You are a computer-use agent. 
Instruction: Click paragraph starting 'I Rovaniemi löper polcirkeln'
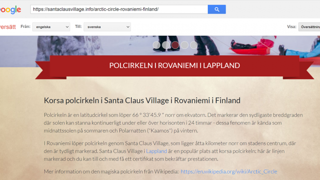(170, 151)
